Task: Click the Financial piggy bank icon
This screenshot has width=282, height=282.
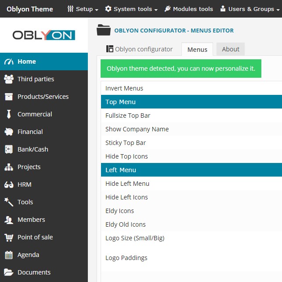Action: point(9,132)
